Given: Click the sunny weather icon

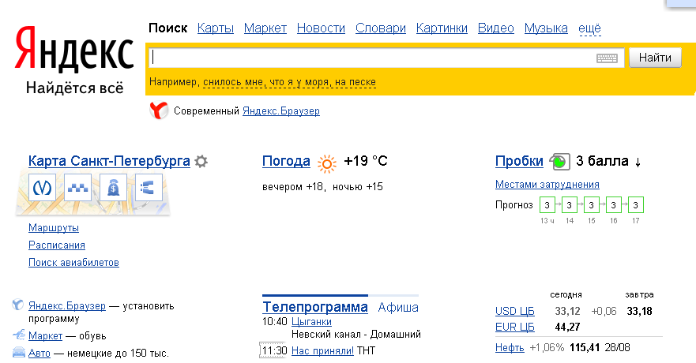Looking at the screenshot, I should (327, 163).
